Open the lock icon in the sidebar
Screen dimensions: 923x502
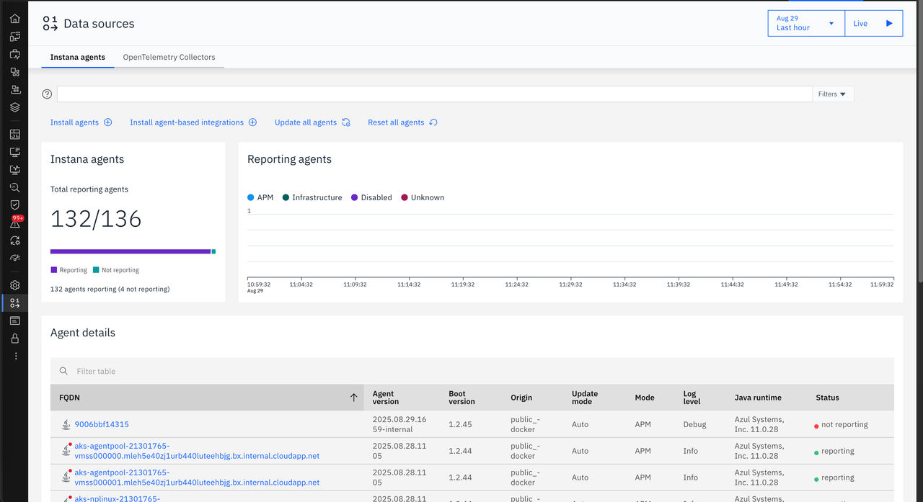point(14,339)
